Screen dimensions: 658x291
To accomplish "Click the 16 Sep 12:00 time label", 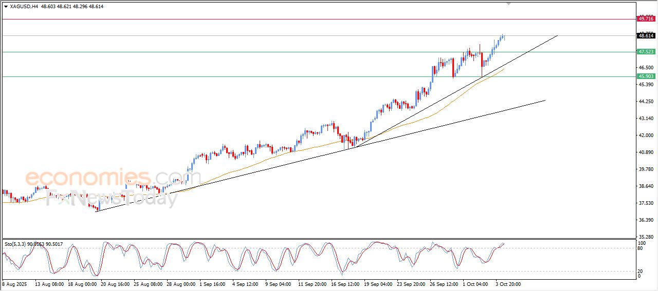I will point(345,283).
